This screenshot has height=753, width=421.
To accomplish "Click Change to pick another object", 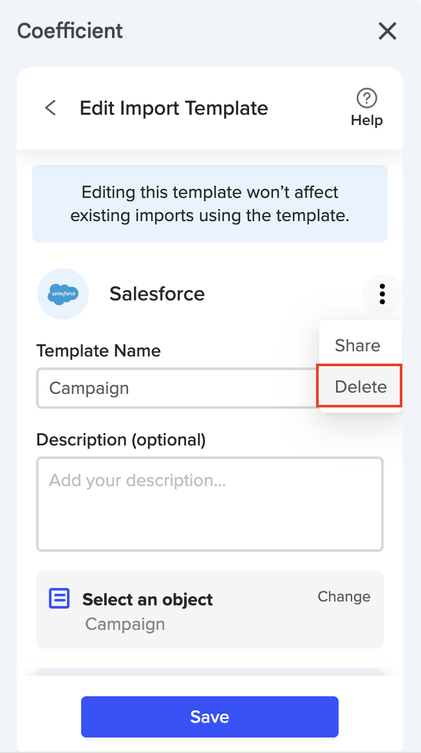I will [x=344, y=597].
